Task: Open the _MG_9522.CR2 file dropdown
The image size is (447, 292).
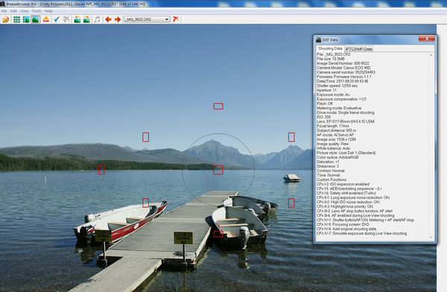Action: pyautogui.click(x=147, y=19)
